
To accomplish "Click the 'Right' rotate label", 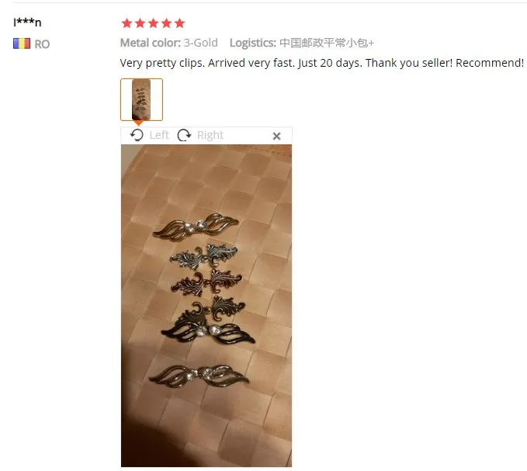I will pyautogui.click(x=210, y=135).
